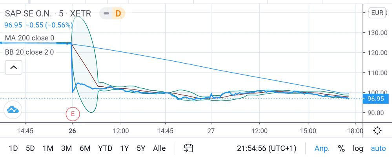Screen dimensions: 392x157
Task: Toggle log scale mode
Action: 358,148
